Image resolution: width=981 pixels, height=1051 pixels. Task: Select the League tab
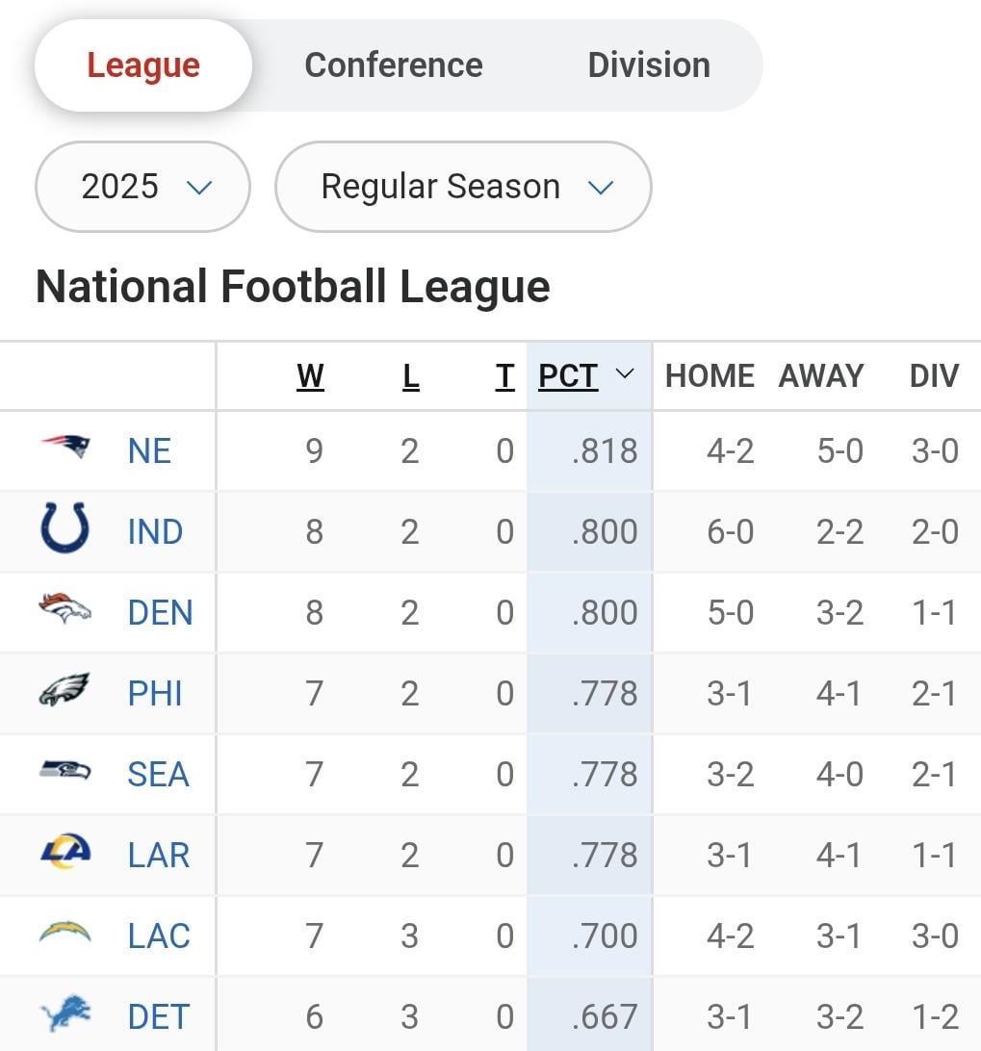tap(143, 65)
